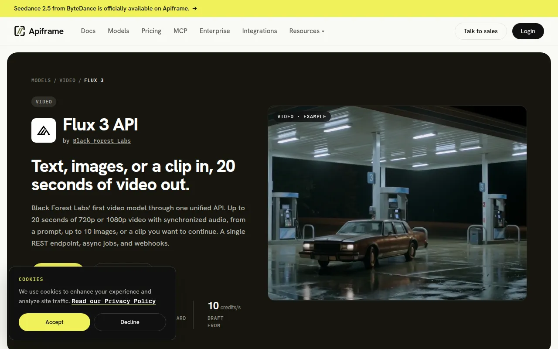This screenshot has width=558, height=349.
Task: Click the Apiframe logo icon
Action: (x=20, y=31)
